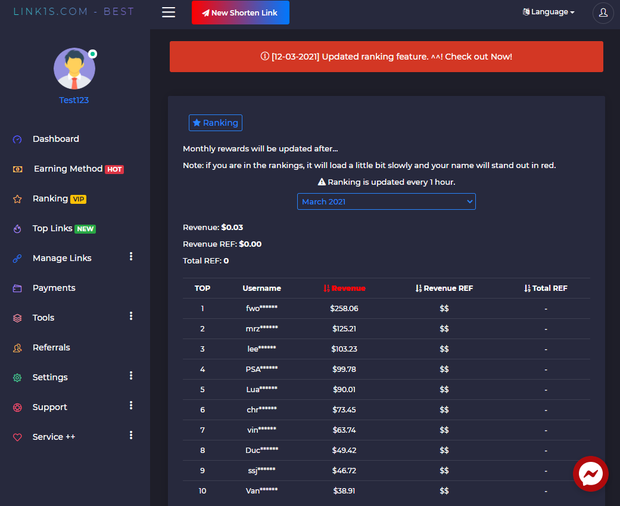Click the warning triangle beside the ranking update note
Image resolution: width=620 pixels, height=506 pixels.
point(322,182)
